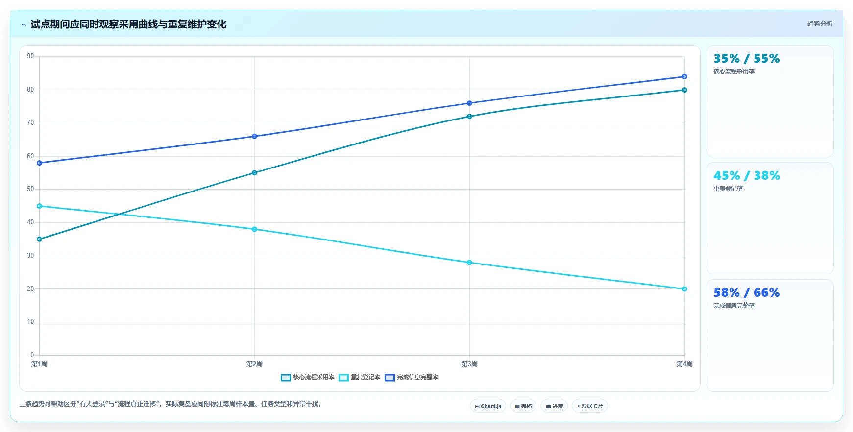Viewport: 853px width, 432px height.
Task: Click the footer note starting 三条趋势可帮助区分
Action: (171, 404)
